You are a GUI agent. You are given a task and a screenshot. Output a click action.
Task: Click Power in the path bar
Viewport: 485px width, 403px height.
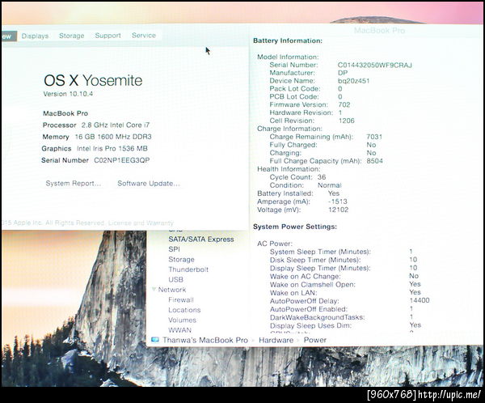pos(315,340)
